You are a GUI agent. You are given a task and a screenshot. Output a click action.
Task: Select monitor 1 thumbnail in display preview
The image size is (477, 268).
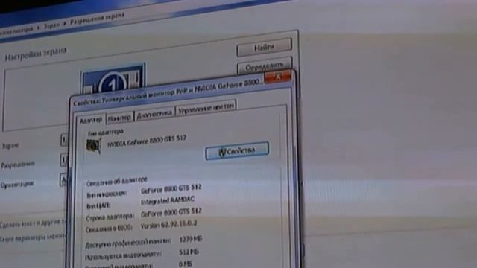pos(113,79)
